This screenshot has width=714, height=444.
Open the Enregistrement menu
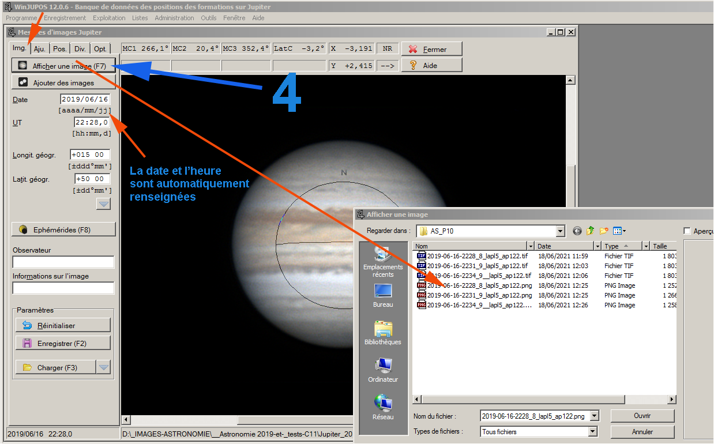pyautogui.click(x=65, y=18)
